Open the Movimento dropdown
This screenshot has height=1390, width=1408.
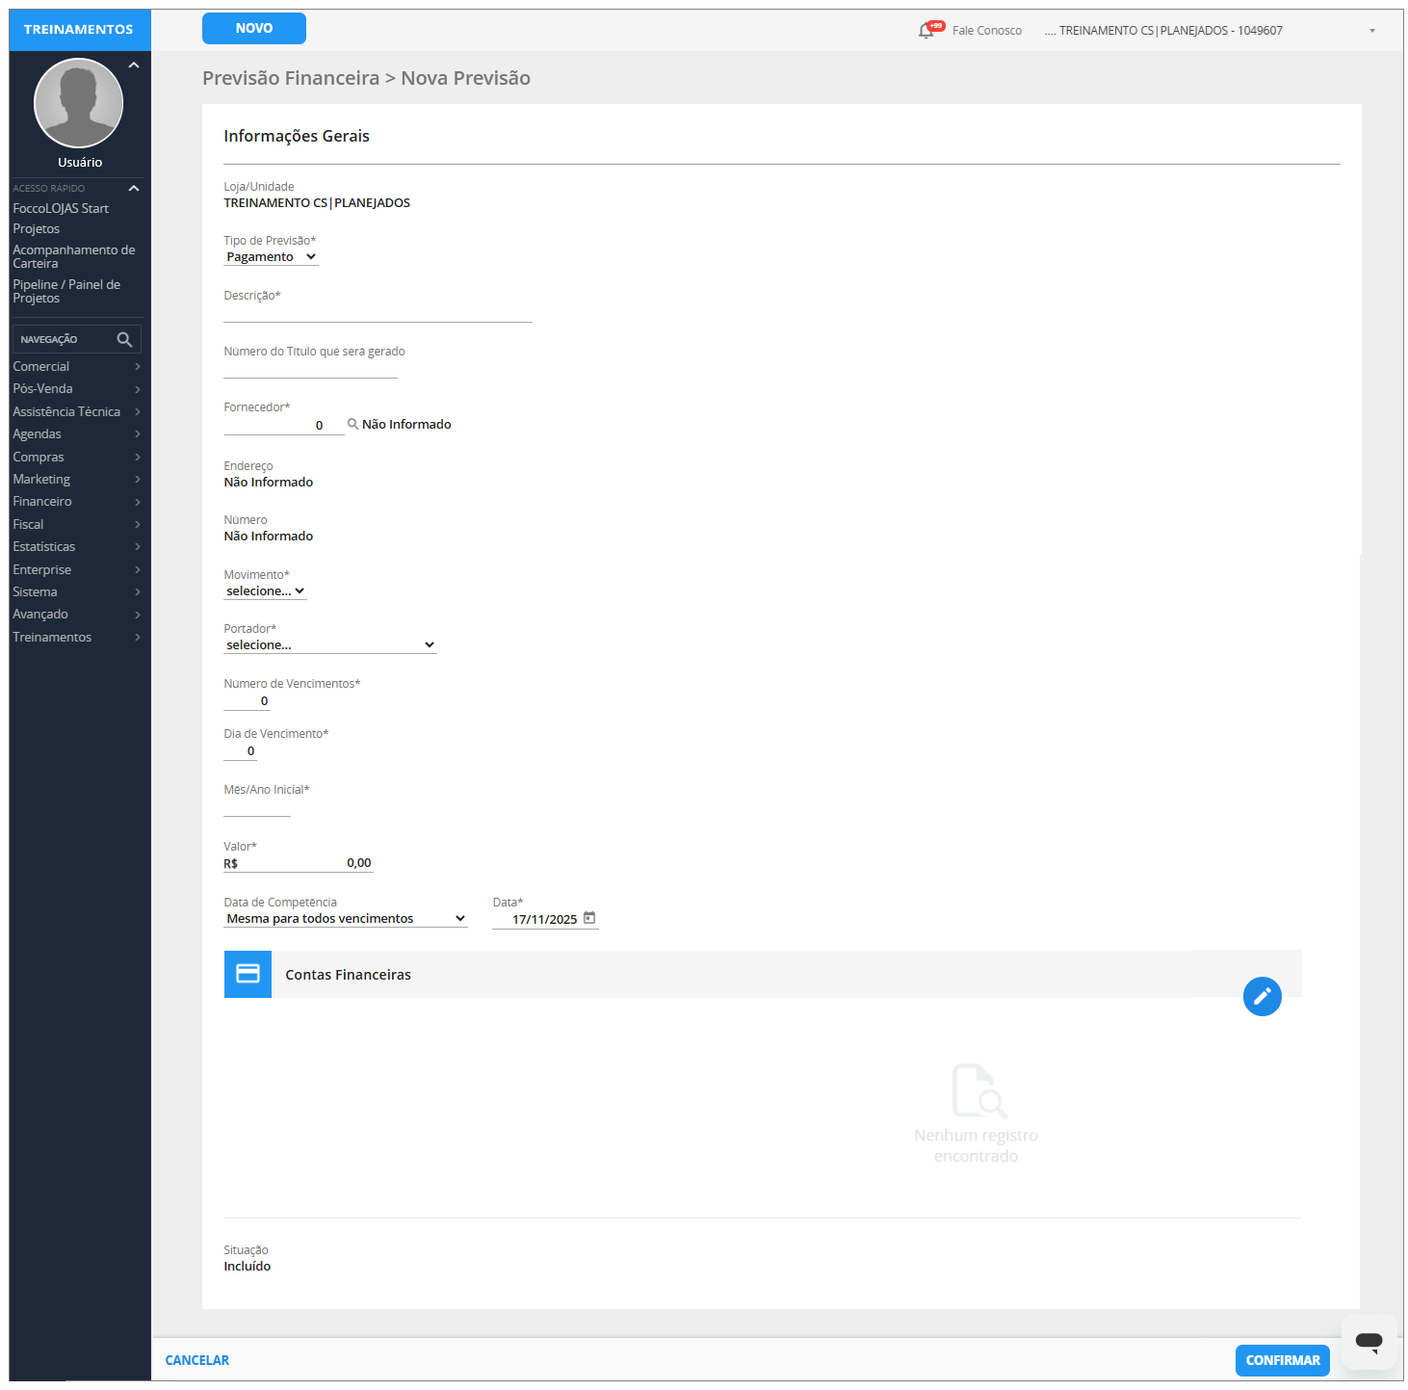265,591
